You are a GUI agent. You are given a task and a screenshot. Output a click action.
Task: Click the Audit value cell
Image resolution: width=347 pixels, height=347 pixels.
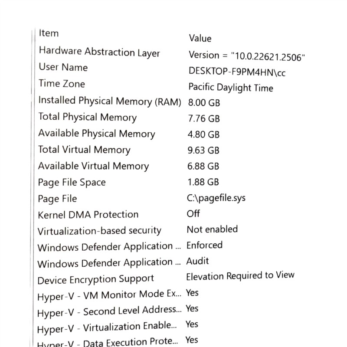[197, 261]
